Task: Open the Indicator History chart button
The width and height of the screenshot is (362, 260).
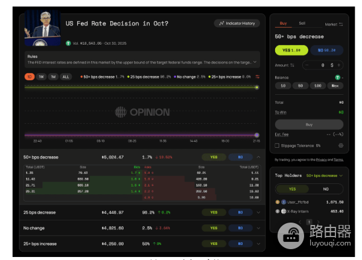Action: [237, 24]
